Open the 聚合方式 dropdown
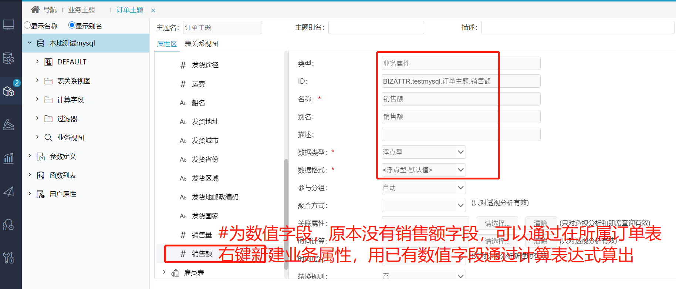 tap(423, 205)
